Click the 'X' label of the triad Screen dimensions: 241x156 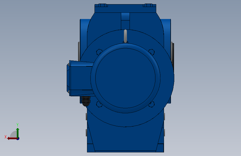(x=6, y=137)
